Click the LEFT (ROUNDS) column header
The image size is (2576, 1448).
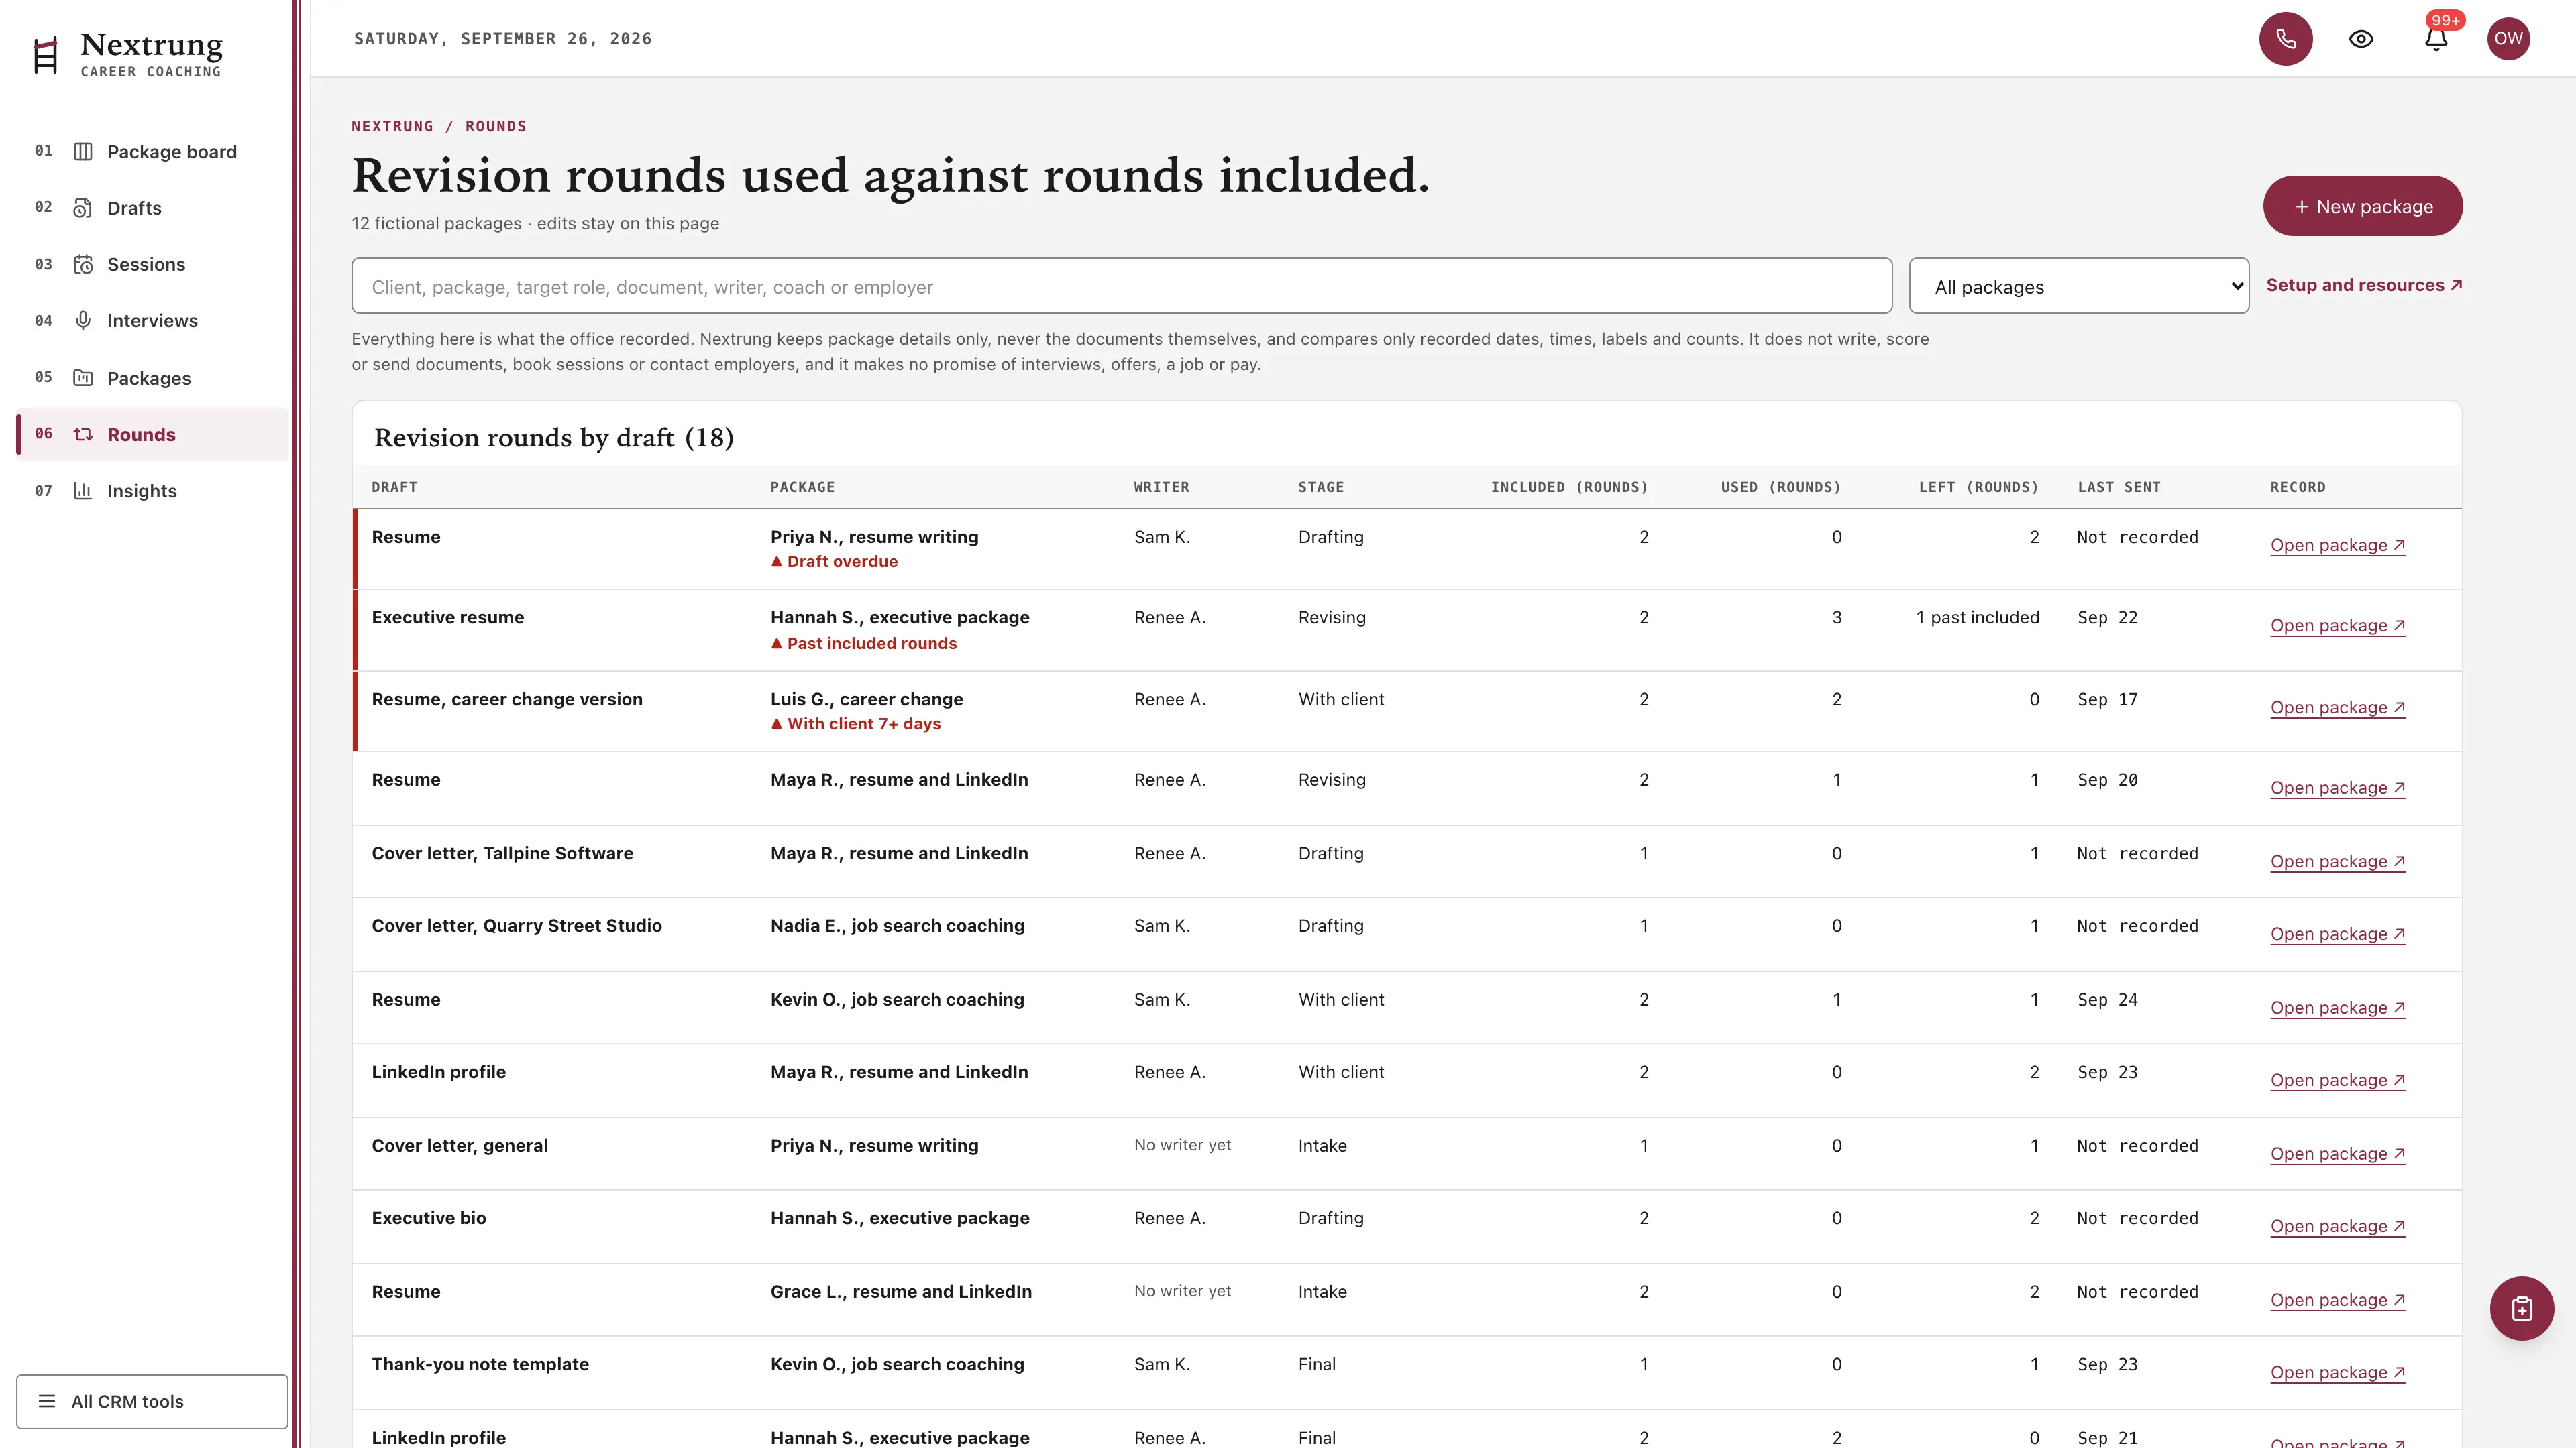(x=1978, y=487)
